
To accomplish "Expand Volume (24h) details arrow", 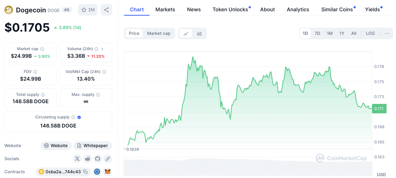I will pos(102,49).
